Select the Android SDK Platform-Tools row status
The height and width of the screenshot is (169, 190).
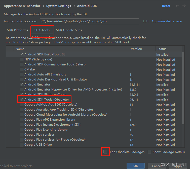(x=162, y=95)
